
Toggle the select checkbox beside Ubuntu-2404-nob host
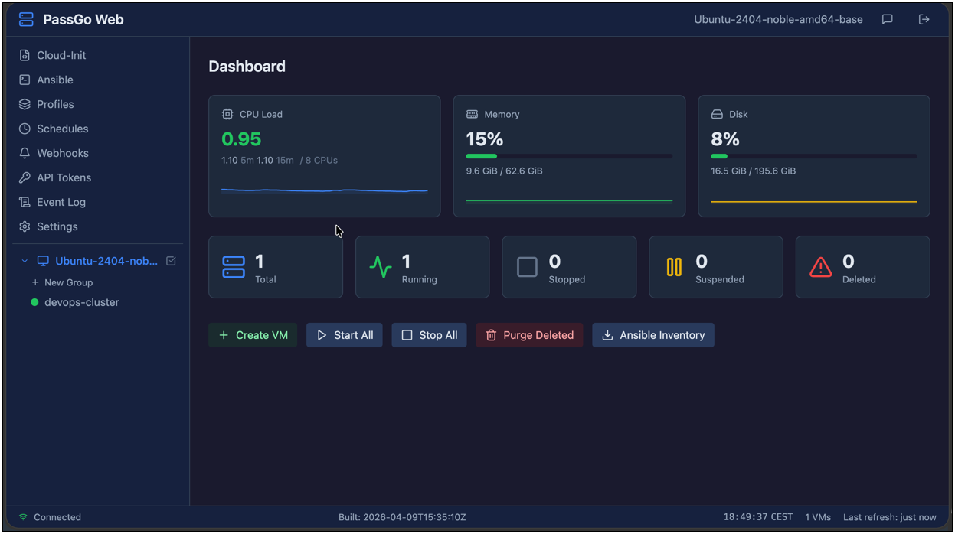coord(171,261)
